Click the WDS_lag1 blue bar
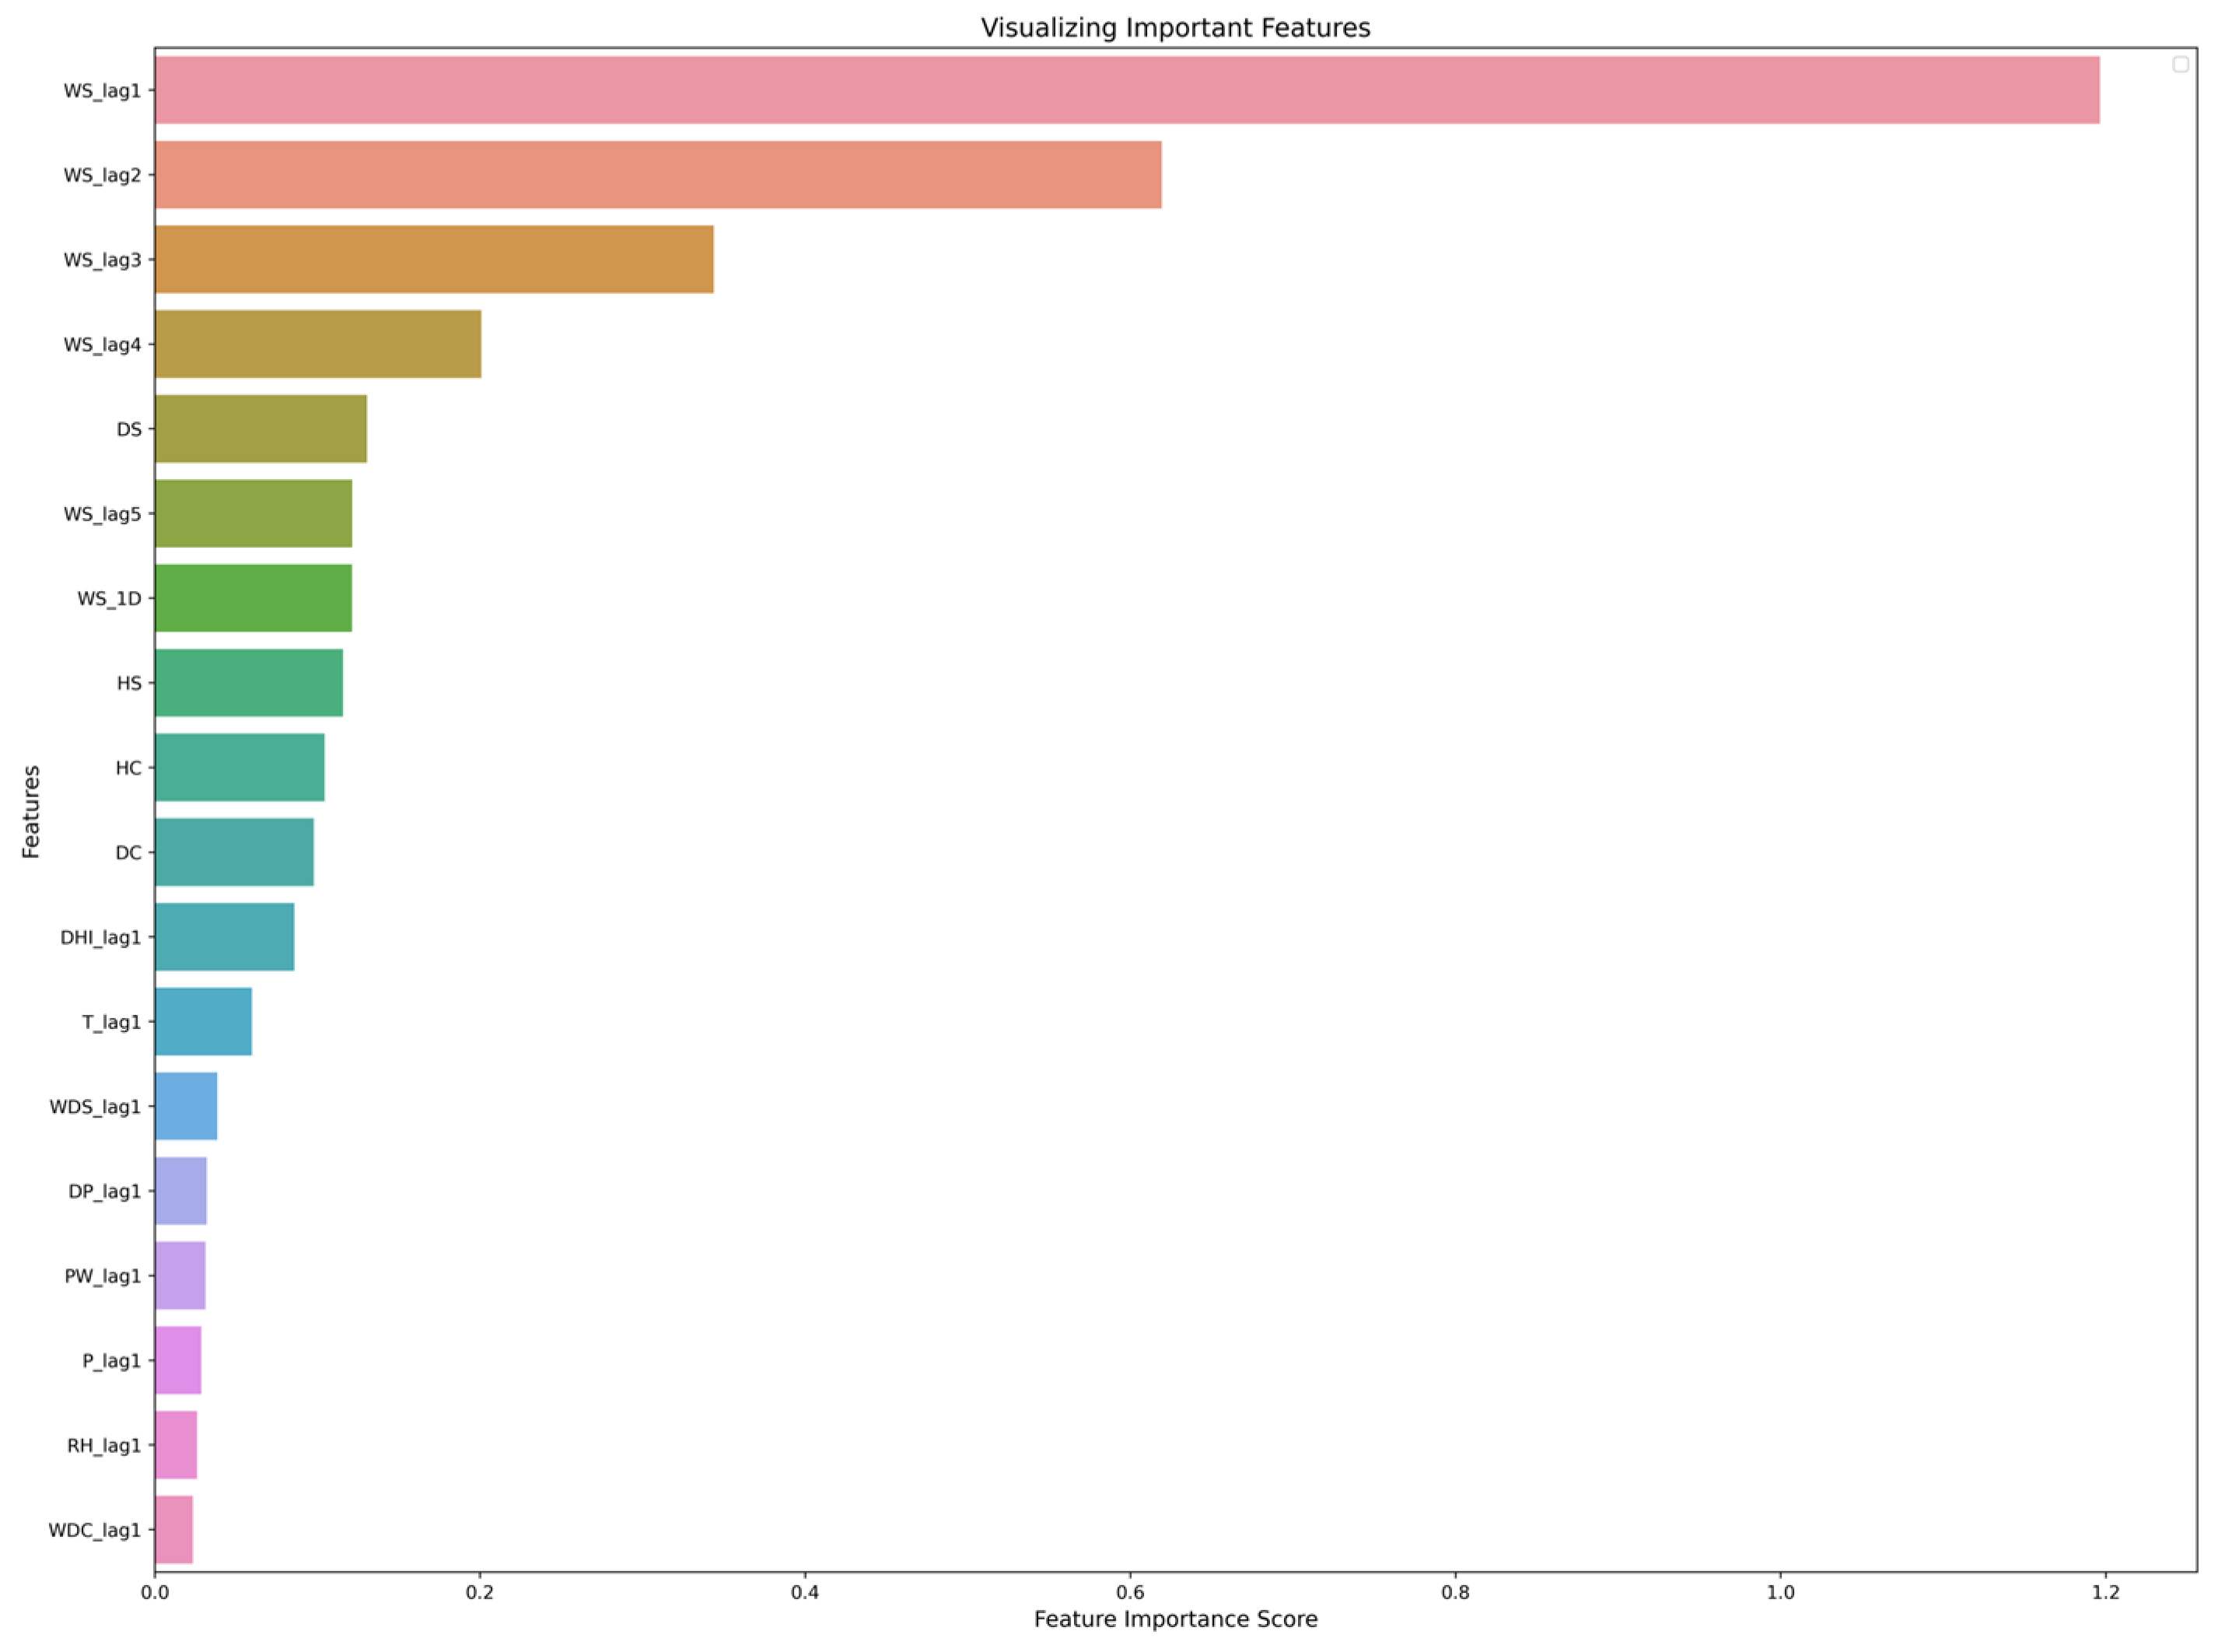Screen dimensions: 2218x1652 coord(185,1106)
